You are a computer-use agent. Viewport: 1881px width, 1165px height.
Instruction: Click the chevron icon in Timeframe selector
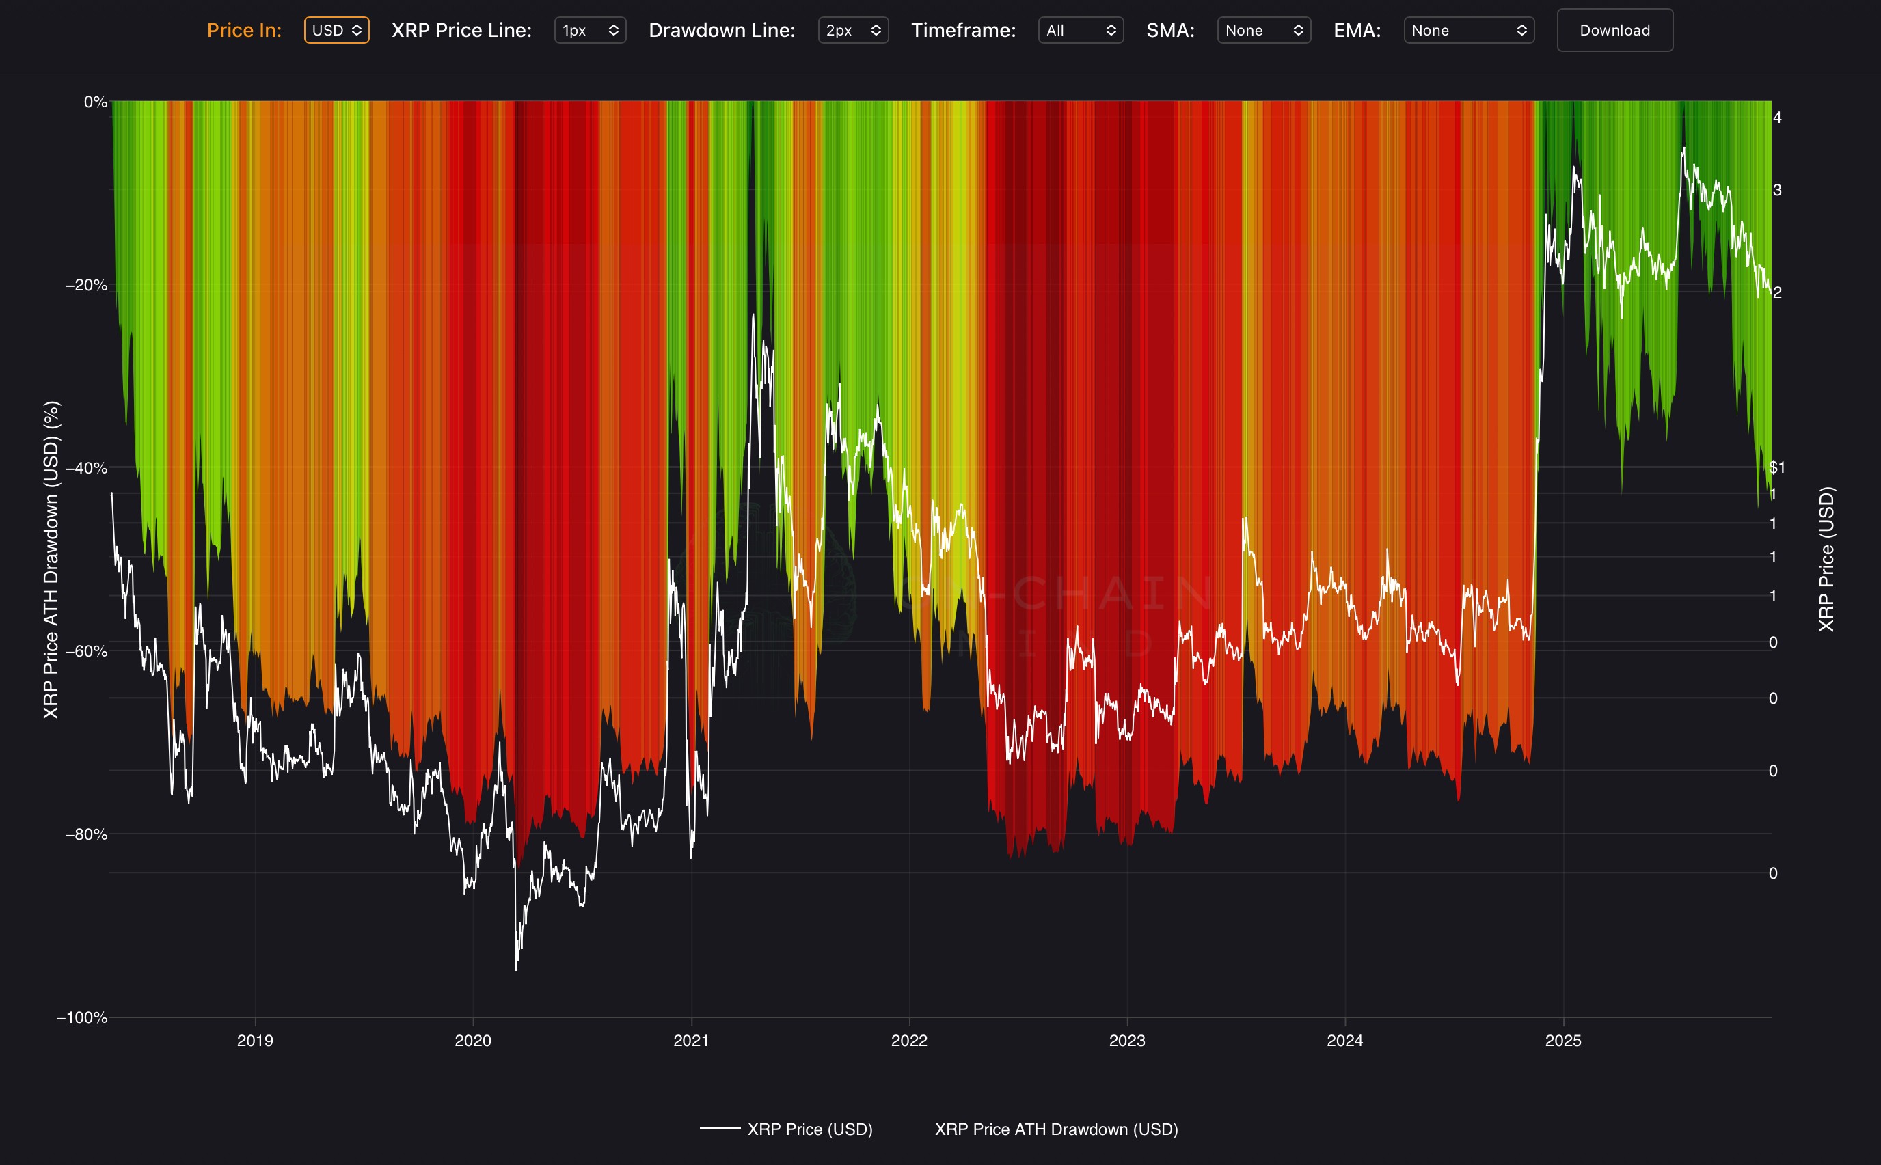point(1111,30)
